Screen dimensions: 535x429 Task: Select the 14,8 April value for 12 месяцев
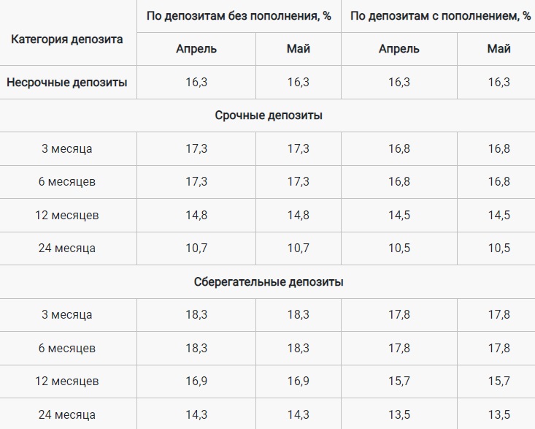[x=196, y=215]
